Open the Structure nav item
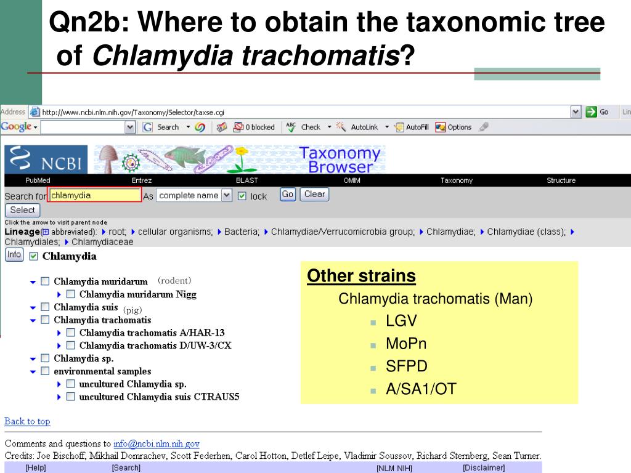The height and width of the screenshot is (473, 631). (x=561, y=180)
